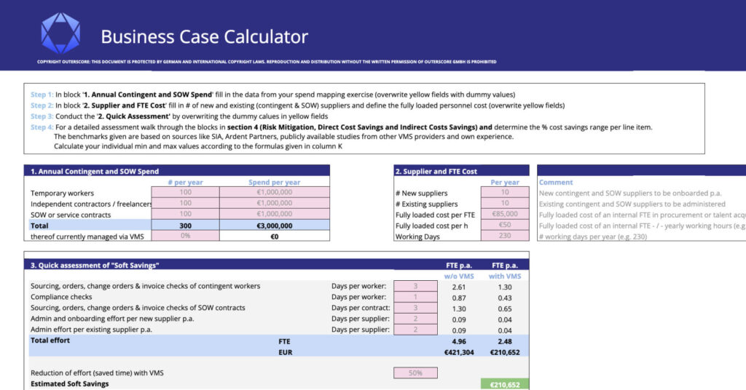This screenshot has height=390, width=746.
Task: Select the Business Case Calculator title
Action: [x=204, y=36]
